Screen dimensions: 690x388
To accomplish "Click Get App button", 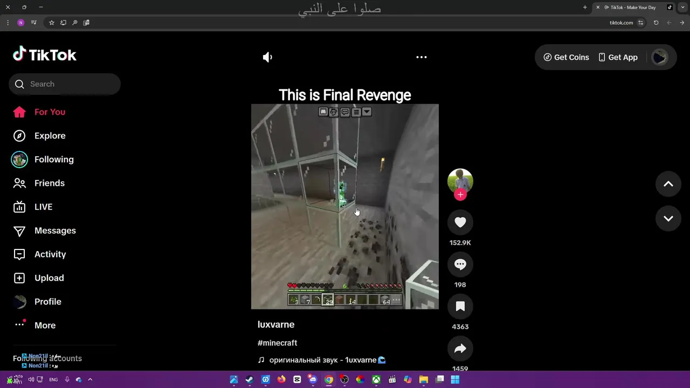I will click(618, 57).
